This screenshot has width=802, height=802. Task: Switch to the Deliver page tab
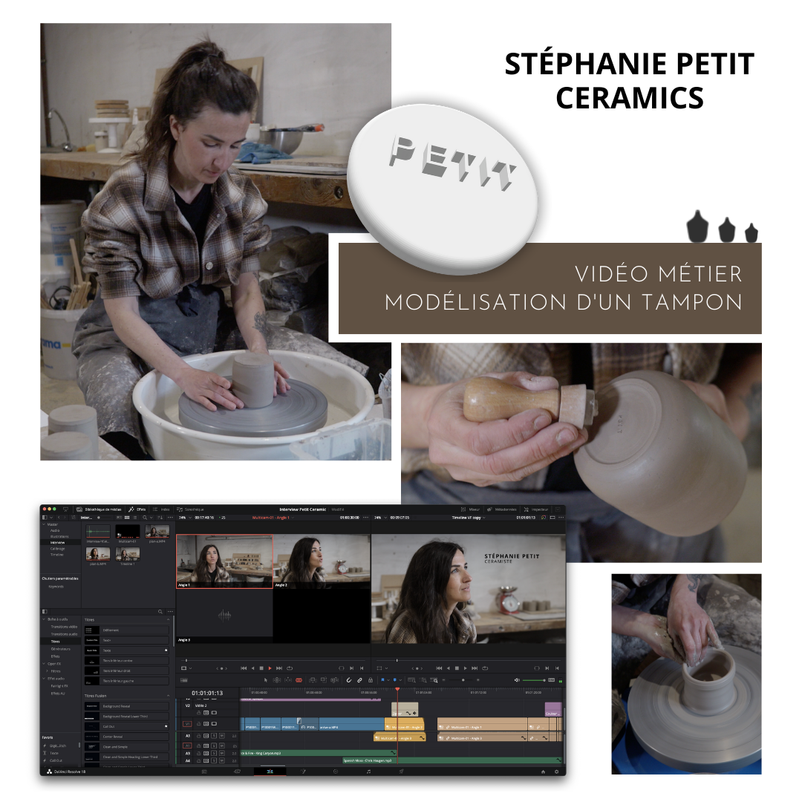[402, 772]
